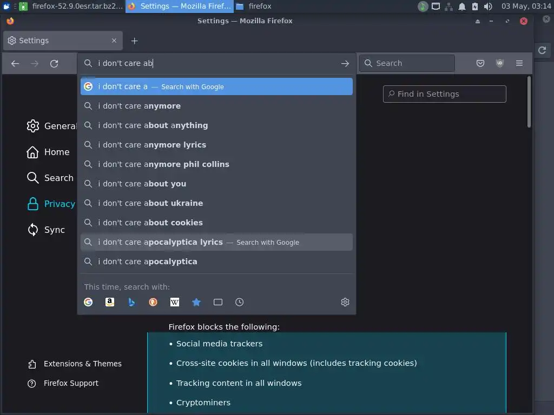Open the system volume icon
This screenshot has width=554, height=415.
(x=488, y=6)
